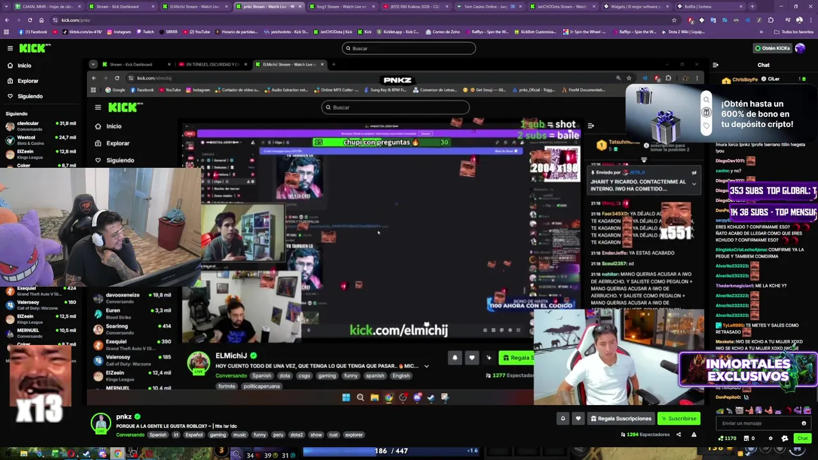The height and width of the screenshot is (460, 818).
Task: Open Facebook bookmark in bookmarks bar
Action: pos(34,31)
